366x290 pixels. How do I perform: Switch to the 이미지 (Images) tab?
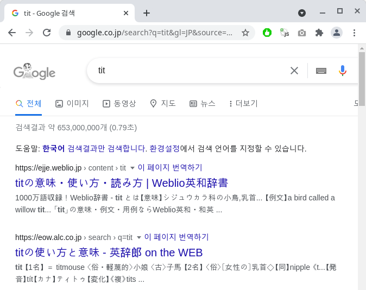[x=72, y=103]
